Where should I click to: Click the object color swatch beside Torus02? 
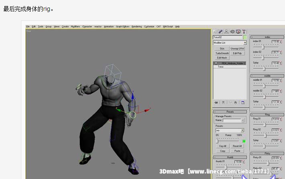pos(245,37)
